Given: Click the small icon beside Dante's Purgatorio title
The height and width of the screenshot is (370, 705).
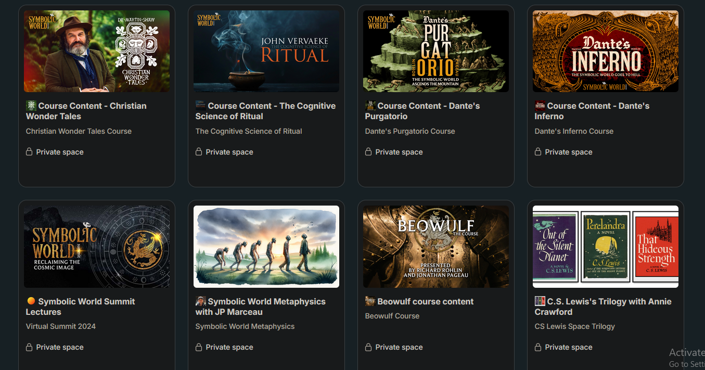Looking at the screenshot, I should coord(370,106).
